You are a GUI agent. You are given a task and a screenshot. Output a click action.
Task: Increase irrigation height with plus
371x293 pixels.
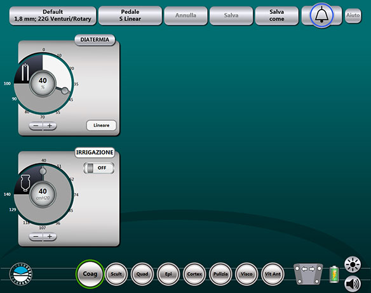point(50,237)
